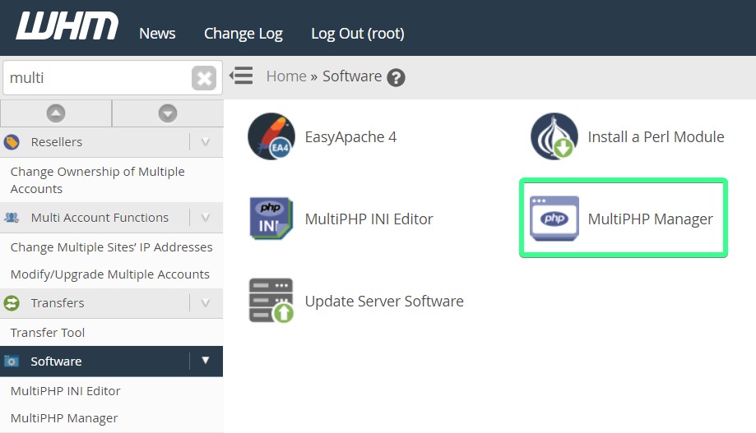
Task: Open Transfer Tool in the sidebar
Action: coord(48,333)
